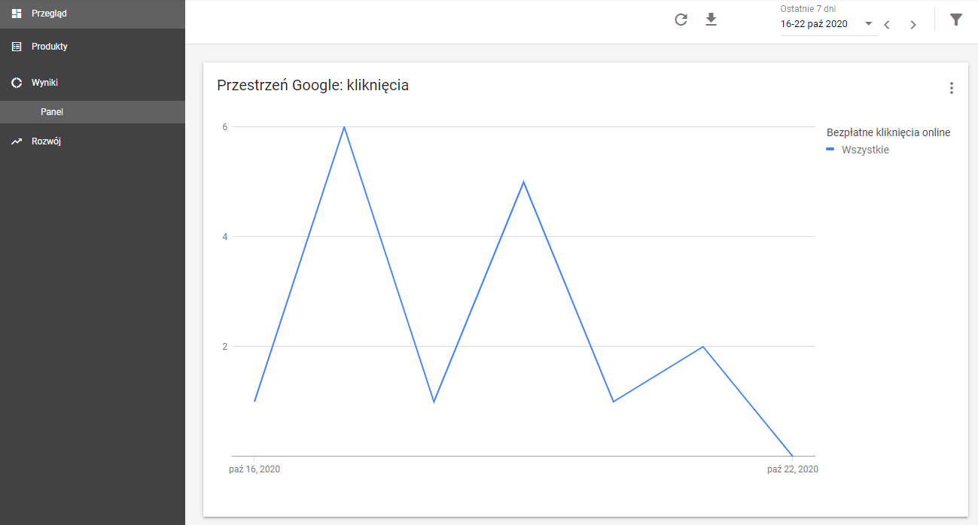Click Bezpłatne kliknięcia online legend header

pyautogui.click(x=887, y=132)
